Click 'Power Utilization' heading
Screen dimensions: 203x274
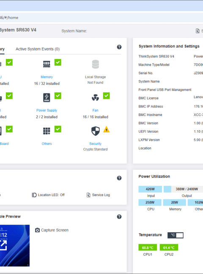coord(154,177)
